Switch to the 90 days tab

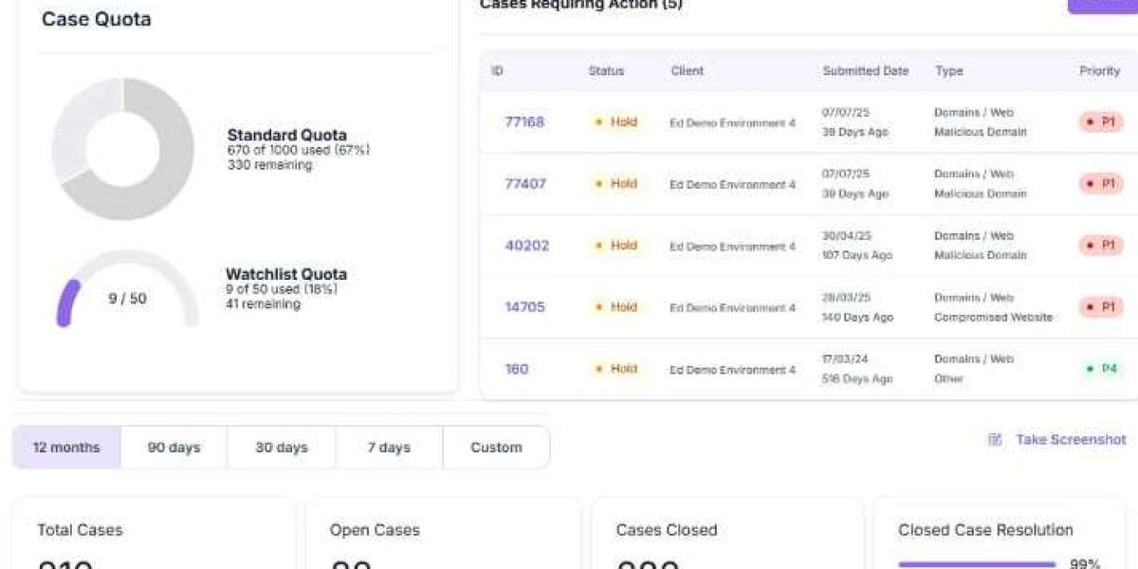pyautogui.click(x=174, y=448)
